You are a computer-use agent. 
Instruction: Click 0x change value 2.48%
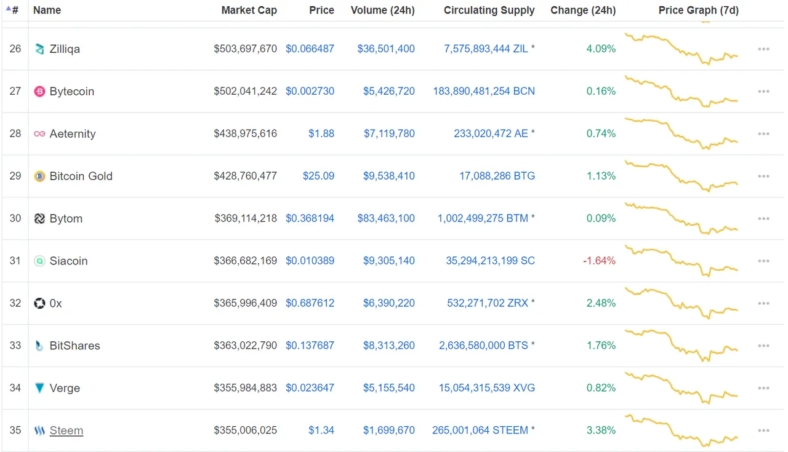coord(601,303)
